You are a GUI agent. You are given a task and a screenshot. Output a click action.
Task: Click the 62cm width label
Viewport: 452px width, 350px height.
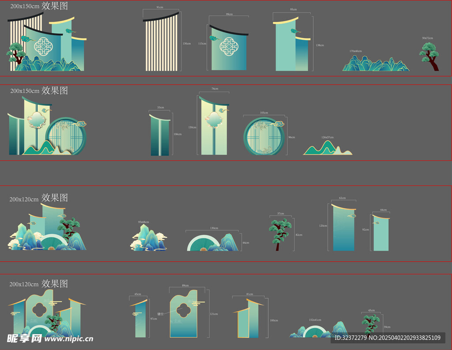[x=342, y=198]
